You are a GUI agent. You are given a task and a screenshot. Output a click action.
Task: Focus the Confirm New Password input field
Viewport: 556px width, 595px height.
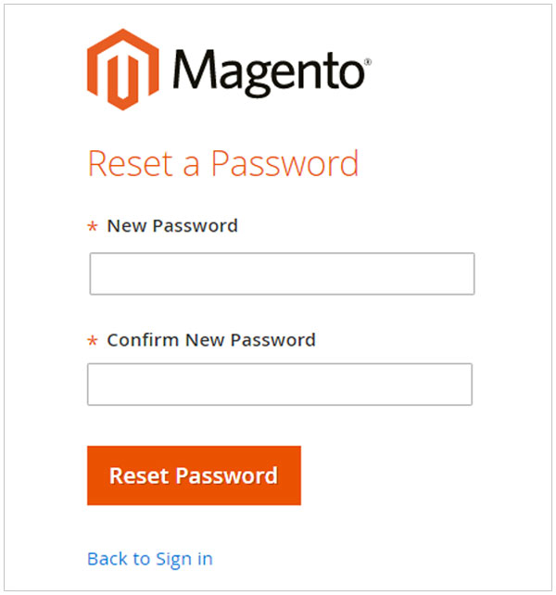[x=279, y=385]
